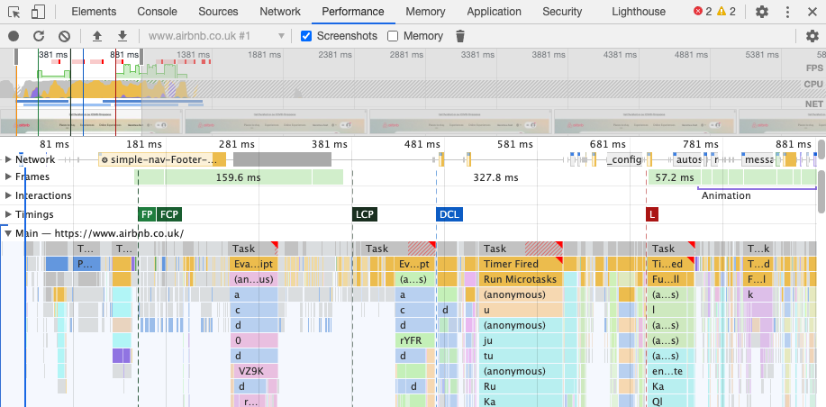The image size is (826, 407).
Task: Select the u function block
Action: coord(521,310)
